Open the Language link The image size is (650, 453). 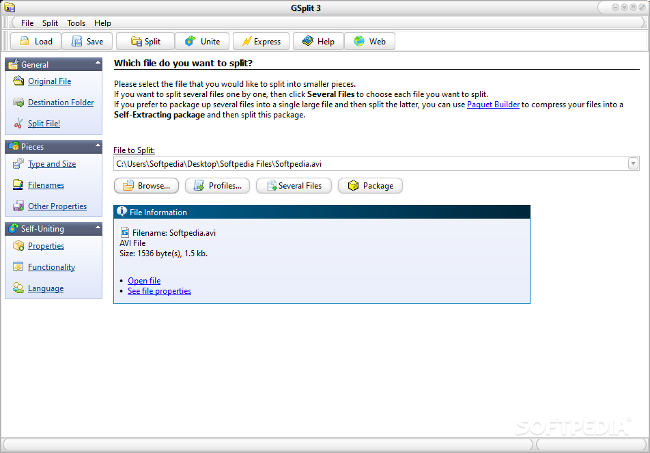[46, 288]
